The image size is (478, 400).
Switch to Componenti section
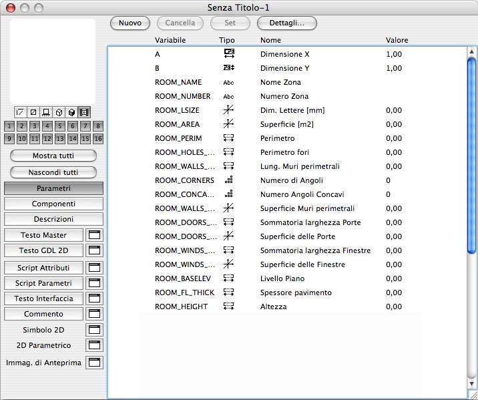tap(53, 204)
